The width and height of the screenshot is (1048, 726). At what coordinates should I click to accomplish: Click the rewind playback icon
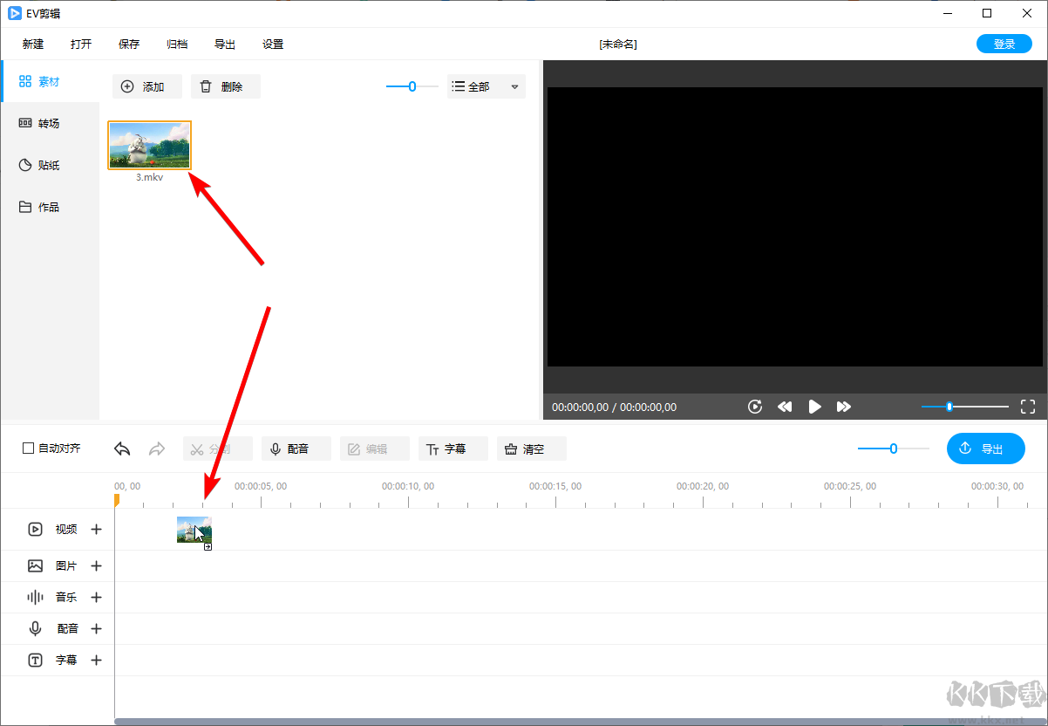[x=785, y=407]
